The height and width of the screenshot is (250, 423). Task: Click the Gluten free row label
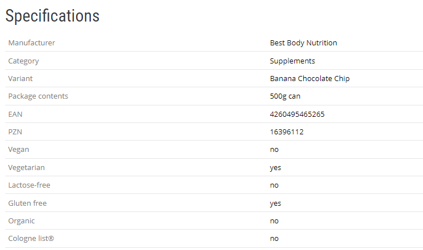click(x=27, y=203)
